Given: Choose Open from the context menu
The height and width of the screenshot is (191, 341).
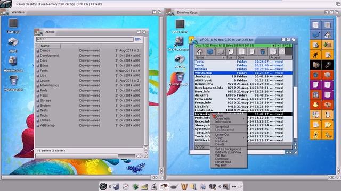Looking at the screenshot, I should pos(229,116).
